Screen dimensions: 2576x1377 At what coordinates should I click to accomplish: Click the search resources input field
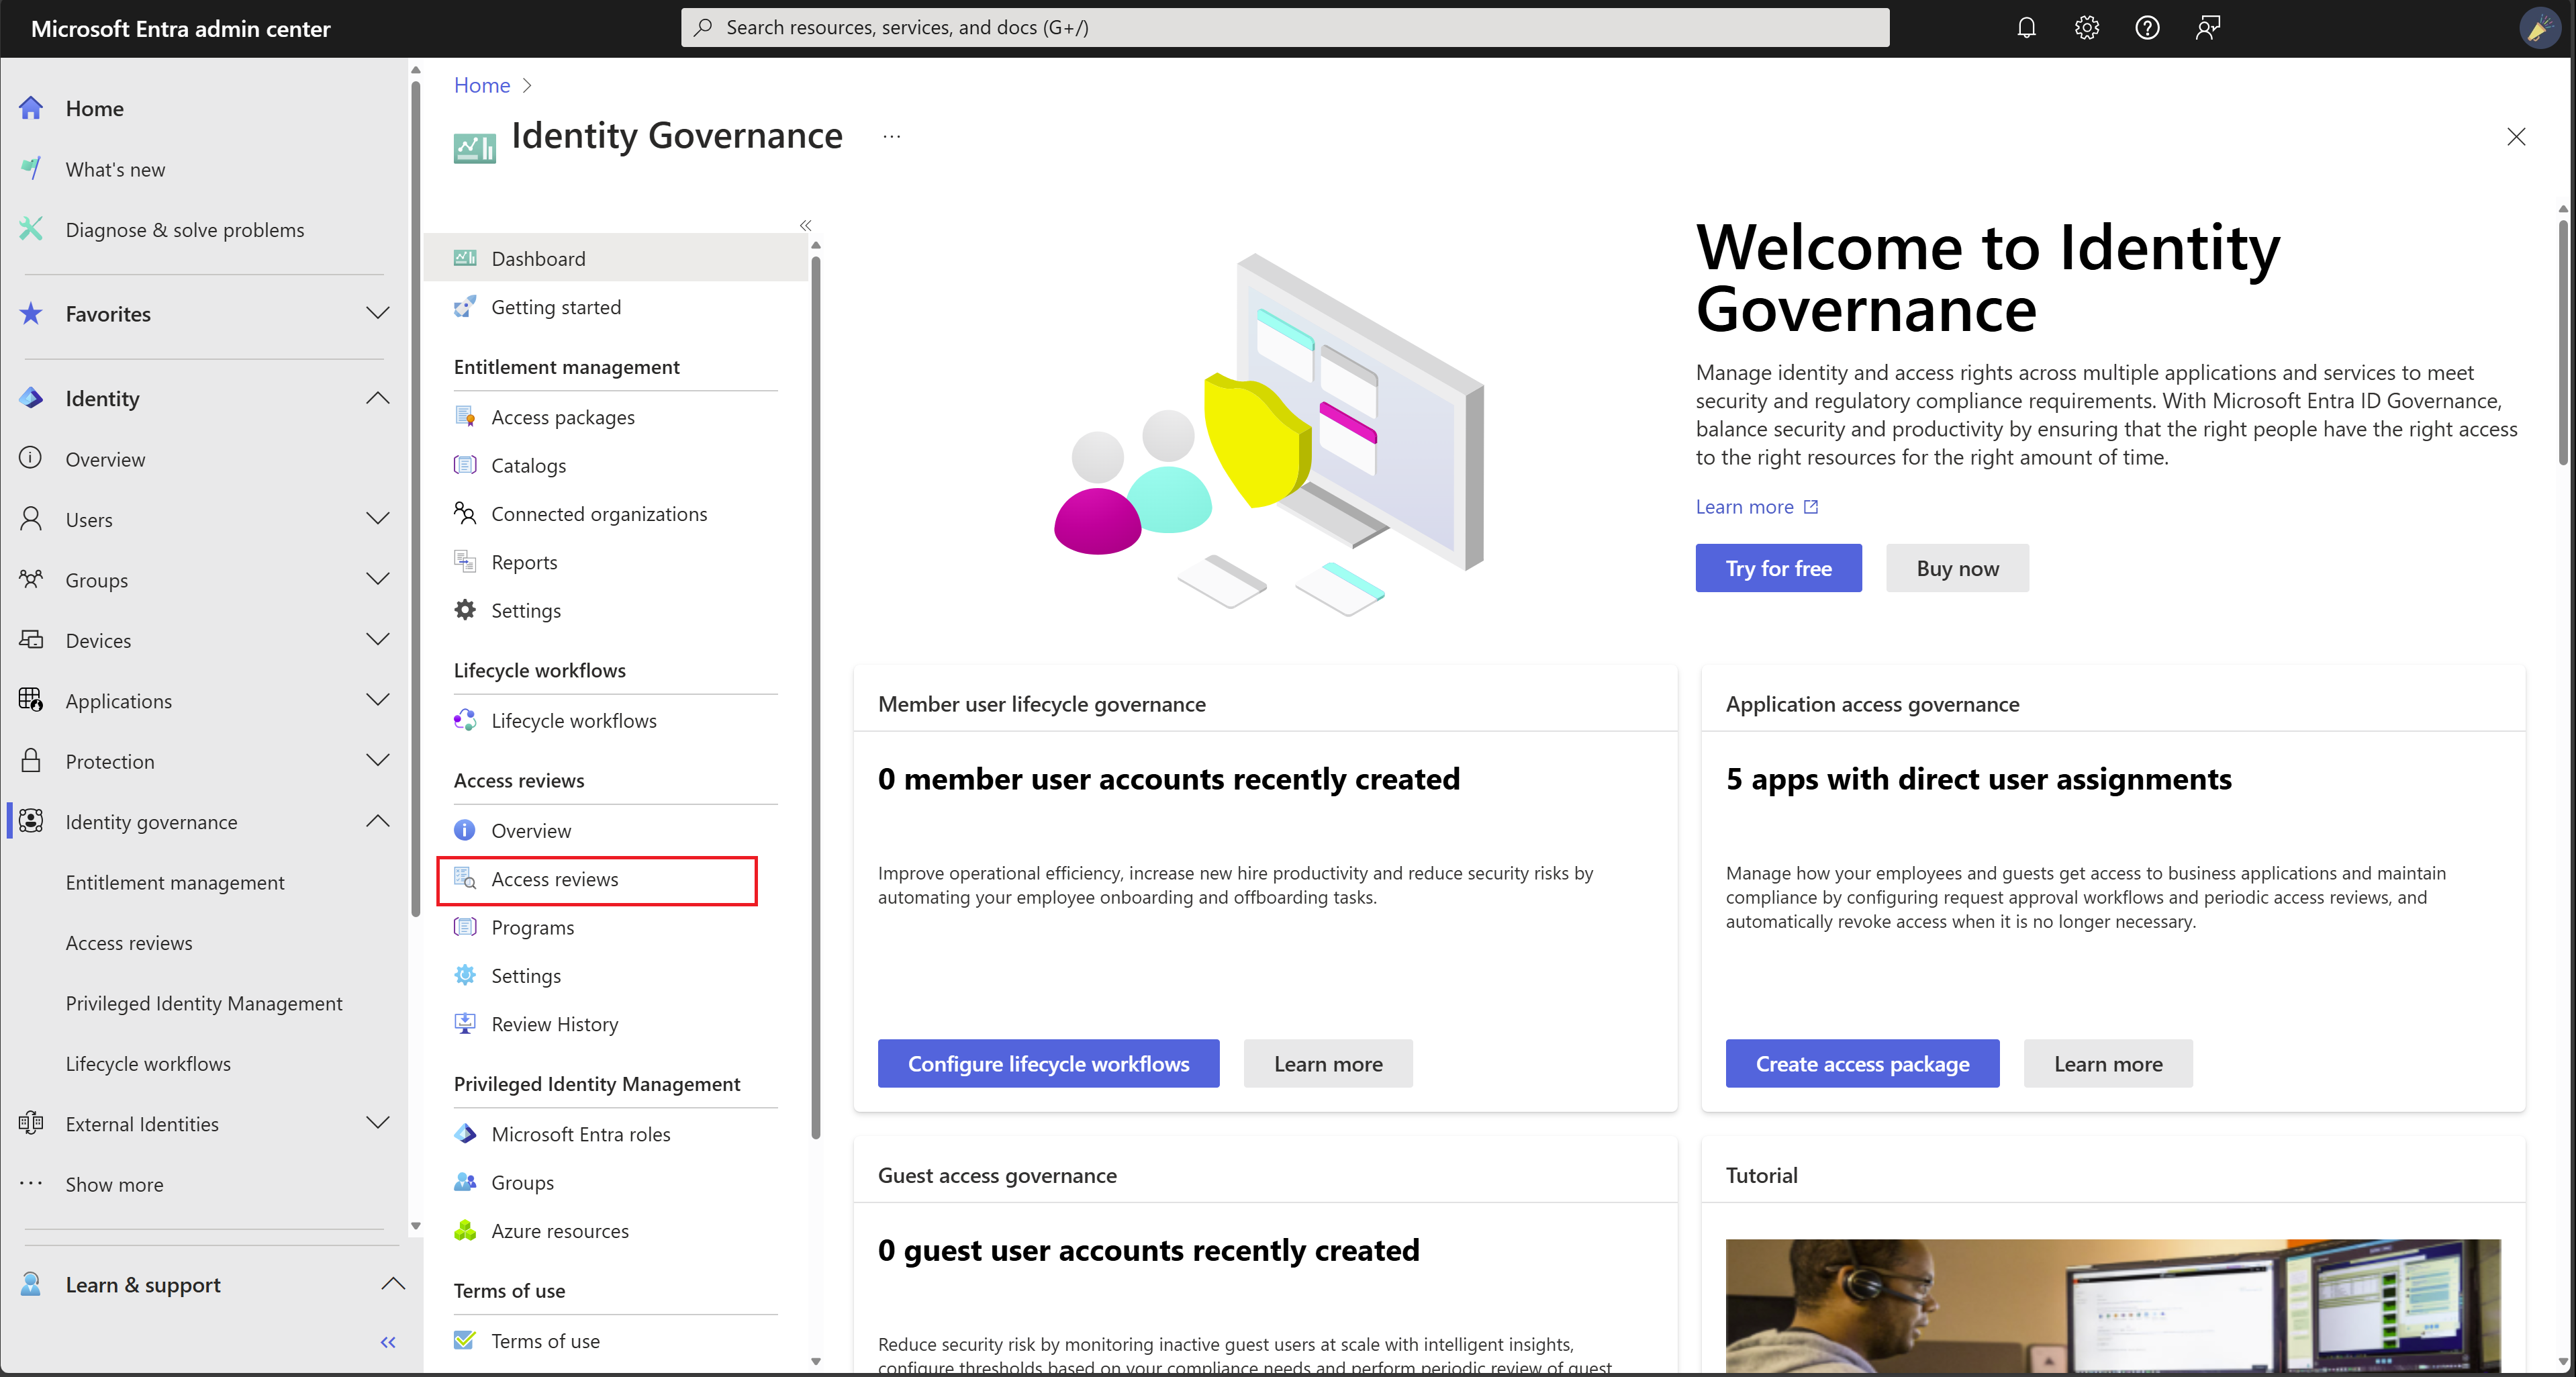1286,26
